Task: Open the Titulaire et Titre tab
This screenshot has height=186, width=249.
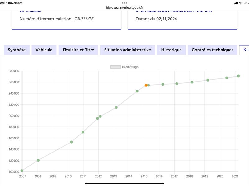Action: 78,50
